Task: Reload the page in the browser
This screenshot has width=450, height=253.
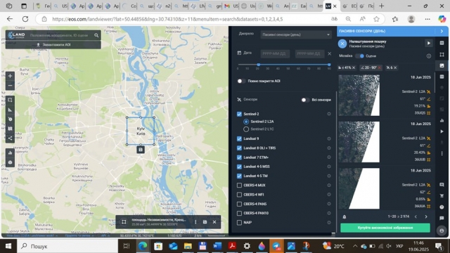Action: coord(25,19)
